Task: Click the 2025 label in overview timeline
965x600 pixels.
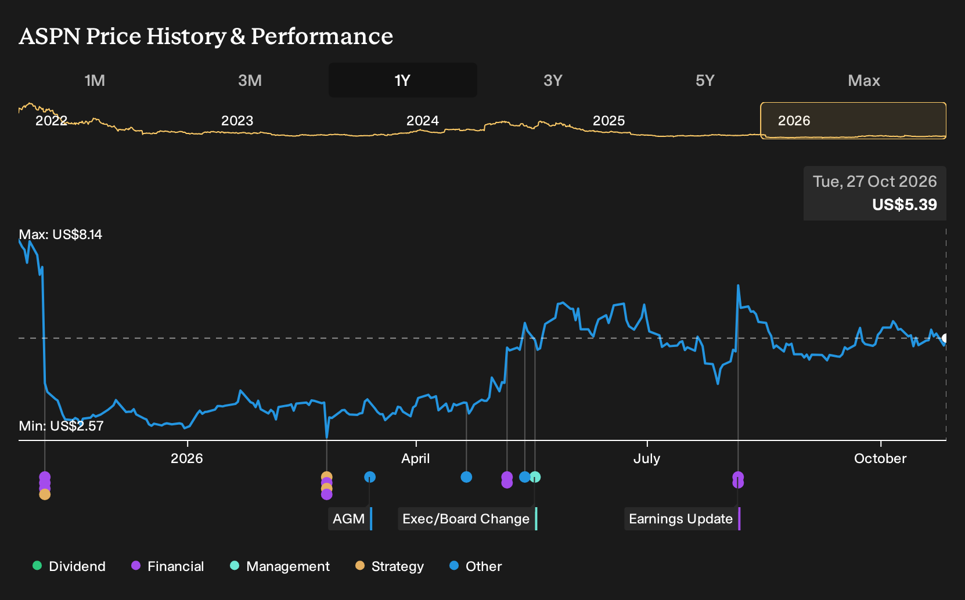Action: (608, 121)
